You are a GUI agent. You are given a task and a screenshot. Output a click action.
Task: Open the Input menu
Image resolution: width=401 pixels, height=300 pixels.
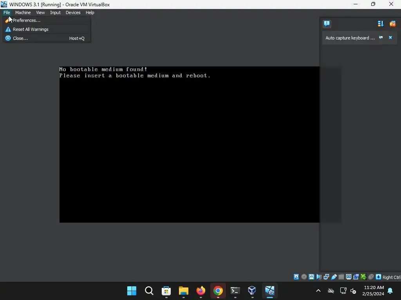click(55, 12)
